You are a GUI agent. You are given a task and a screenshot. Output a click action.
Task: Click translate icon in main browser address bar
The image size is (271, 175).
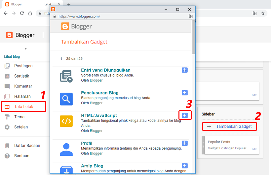tap(254, 13)
